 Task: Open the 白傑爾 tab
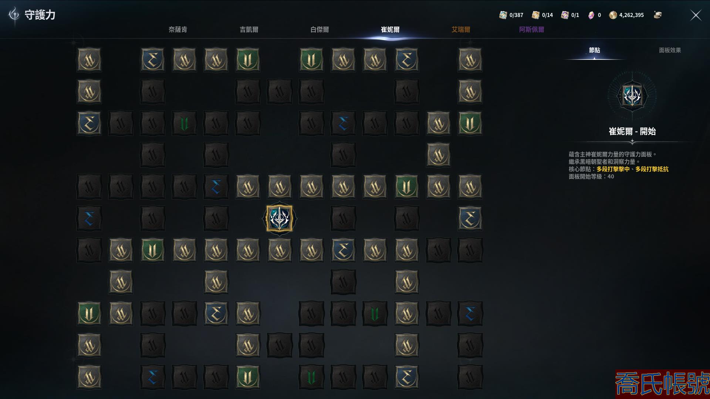(x=319, y=30)
